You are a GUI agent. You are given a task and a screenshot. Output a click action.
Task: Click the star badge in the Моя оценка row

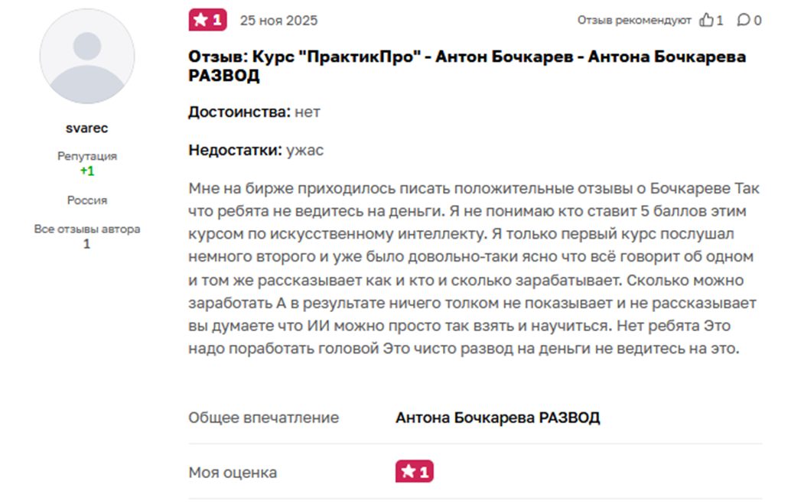pyautogui.click(x=414, y=472)
